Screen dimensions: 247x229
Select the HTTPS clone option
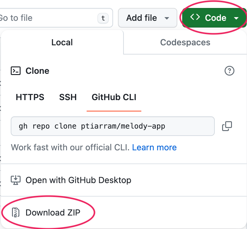coord(29,97)
